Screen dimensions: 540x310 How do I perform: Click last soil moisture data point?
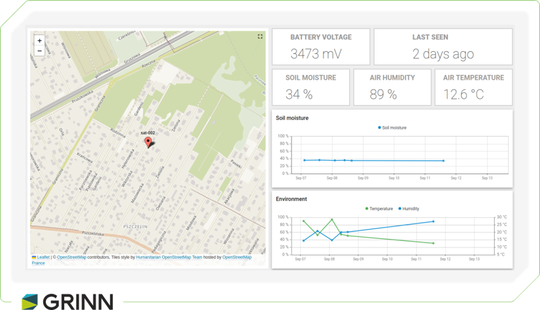(443, 160)
